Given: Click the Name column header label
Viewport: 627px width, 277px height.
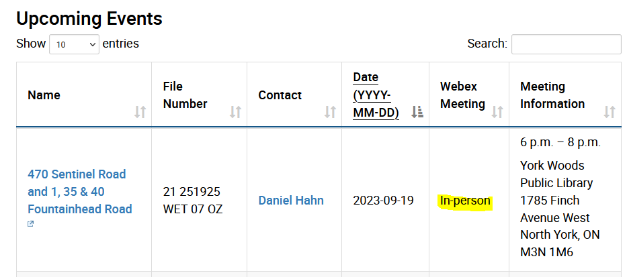Looking at the screenshot, I should pos(44,95).
